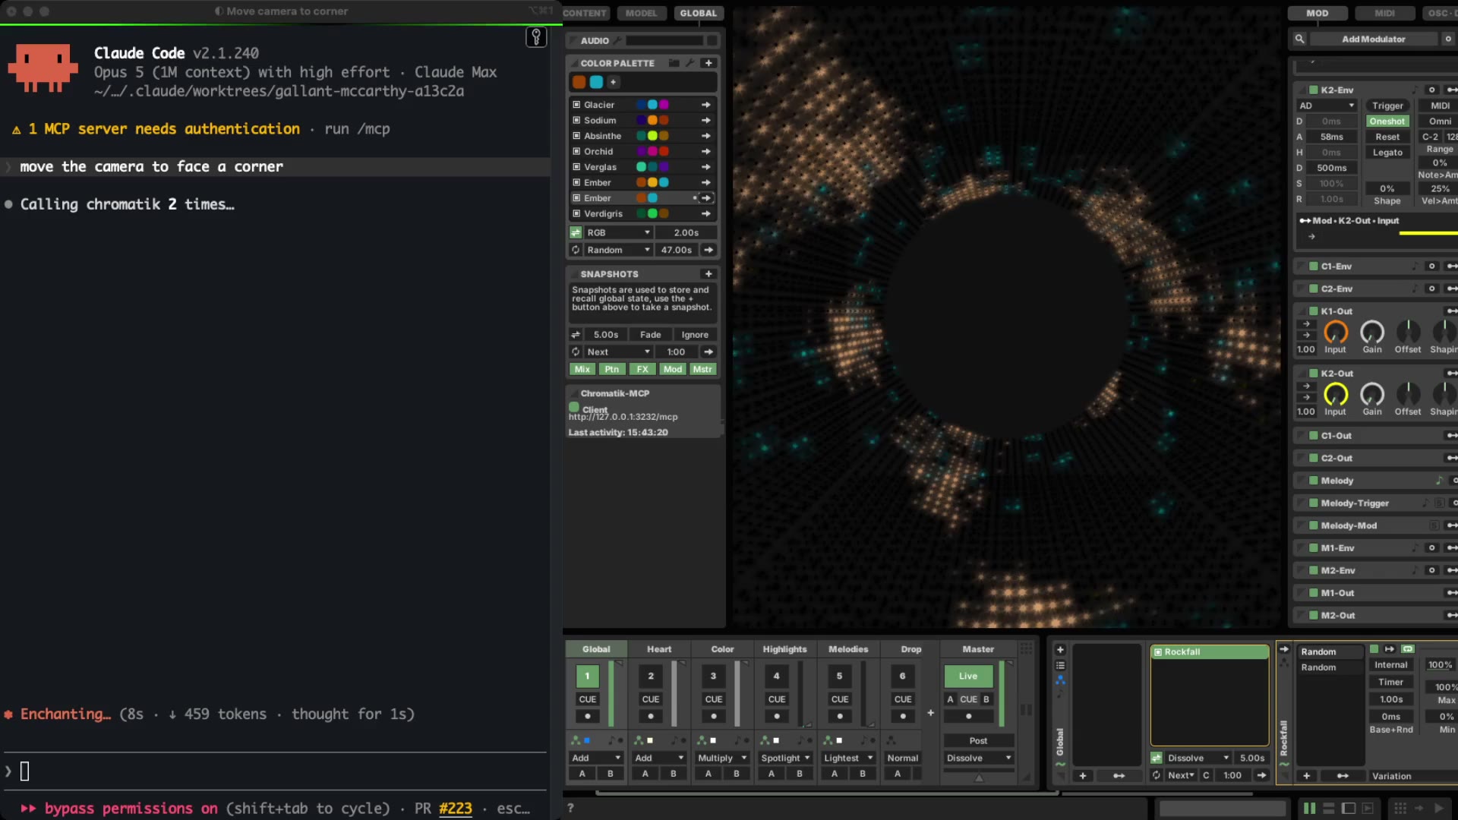Add a new mixer channel
This screenshot has height=820, width=1458.
[930, 713]
